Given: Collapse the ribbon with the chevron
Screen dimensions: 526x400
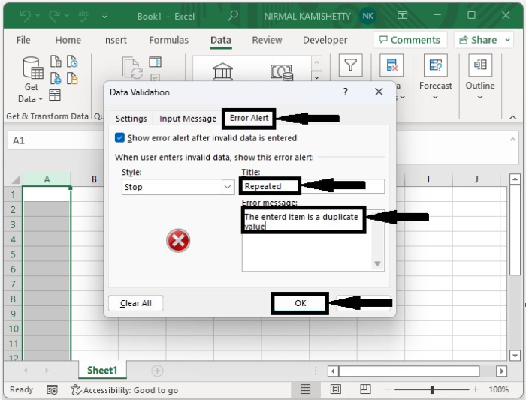Looking at the screenshot, I should [512, 117].
